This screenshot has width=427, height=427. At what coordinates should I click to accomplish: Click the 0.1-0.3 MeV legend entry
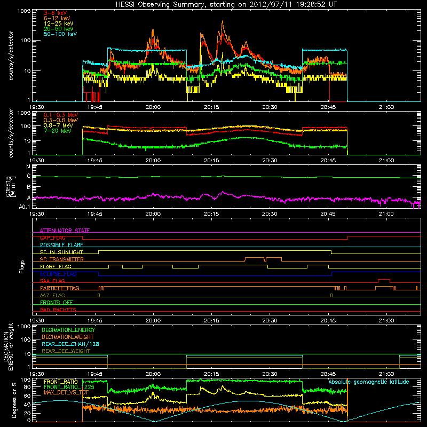61,115
